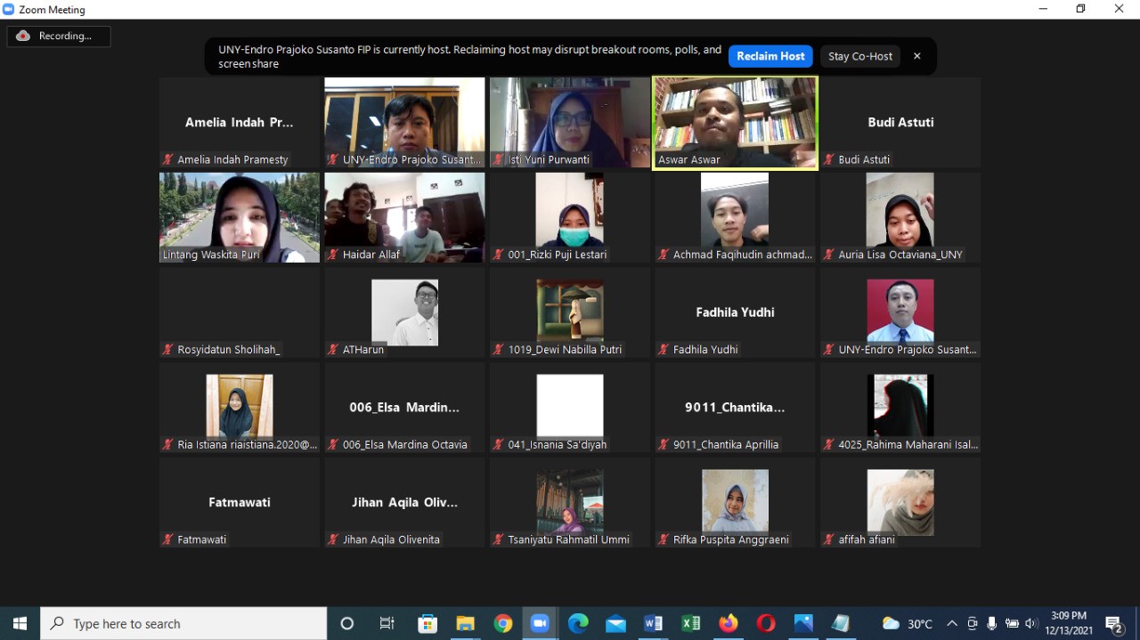The height and width of the screenshot is (640, 1140).
Task: Click Auria Lisa Octaviana's muted mic icon
Action: [x=828, y=255]
